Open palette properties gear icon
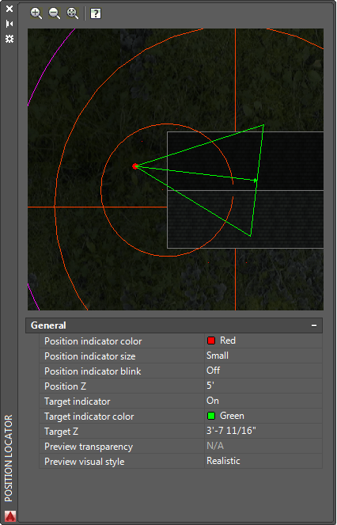The image size is (337, 525). click(9, 39)
